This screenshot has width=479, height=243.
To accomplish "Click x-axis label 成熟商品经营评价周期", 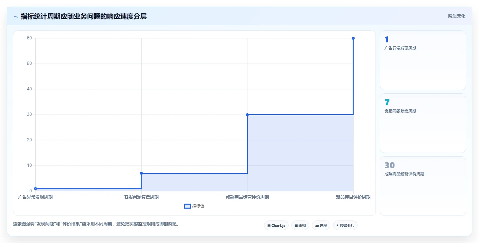I will point(247,197).
